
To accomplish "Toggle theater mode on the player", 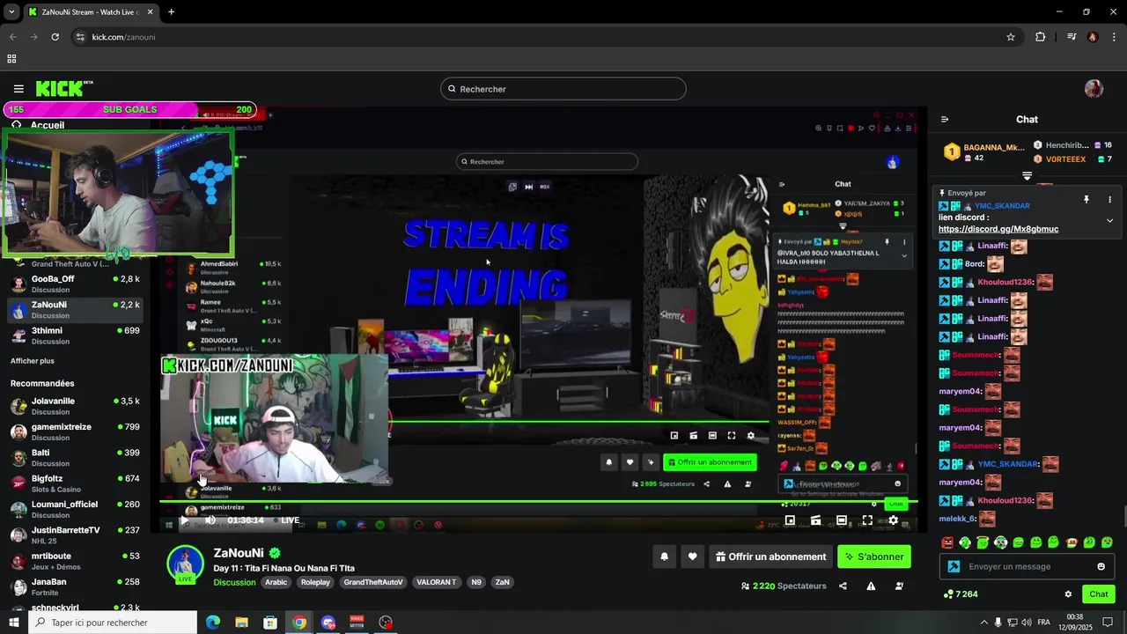I will [x=842, y=520].
